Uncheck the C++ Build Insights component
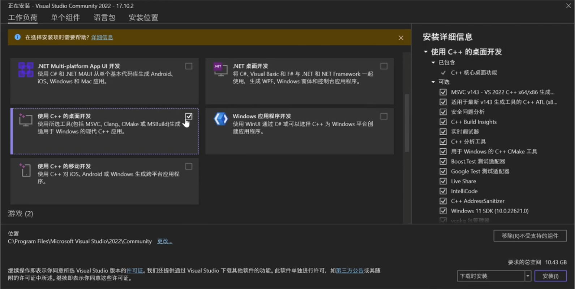575x289 pixels. click(x=443, y=122)
